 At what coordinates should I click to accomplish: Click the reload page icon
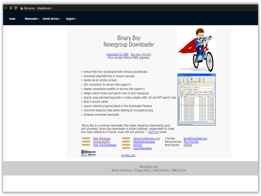coord(16,8)
